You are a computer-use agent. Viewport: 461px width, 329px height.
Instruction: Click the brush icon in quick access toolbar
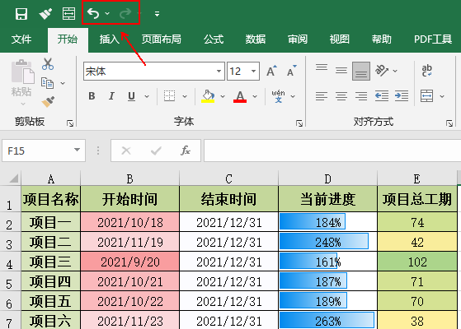pyautogui.click(x=45, y=13)
